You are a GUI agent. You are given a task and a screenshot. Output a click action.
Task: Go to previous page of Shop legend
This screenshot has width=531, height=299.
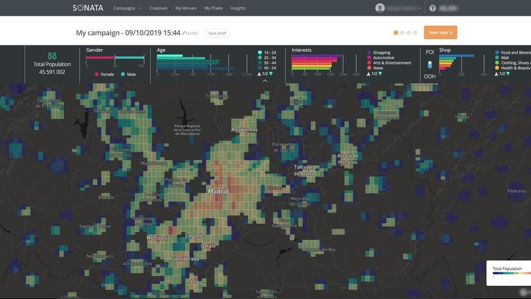pyautogui.click(x=496, y=74)
